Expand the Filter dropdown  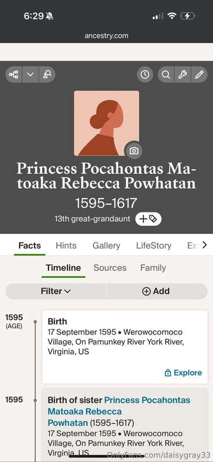[x=56, y=291]
